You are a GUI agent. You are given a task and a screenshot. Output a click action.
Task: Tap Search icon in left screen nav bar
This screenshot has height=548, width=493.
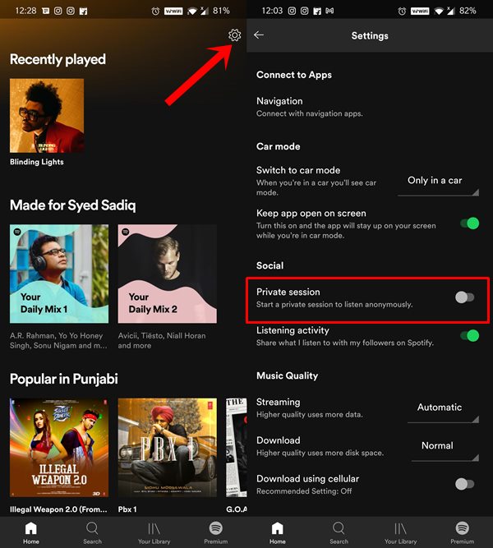point(92,528)
